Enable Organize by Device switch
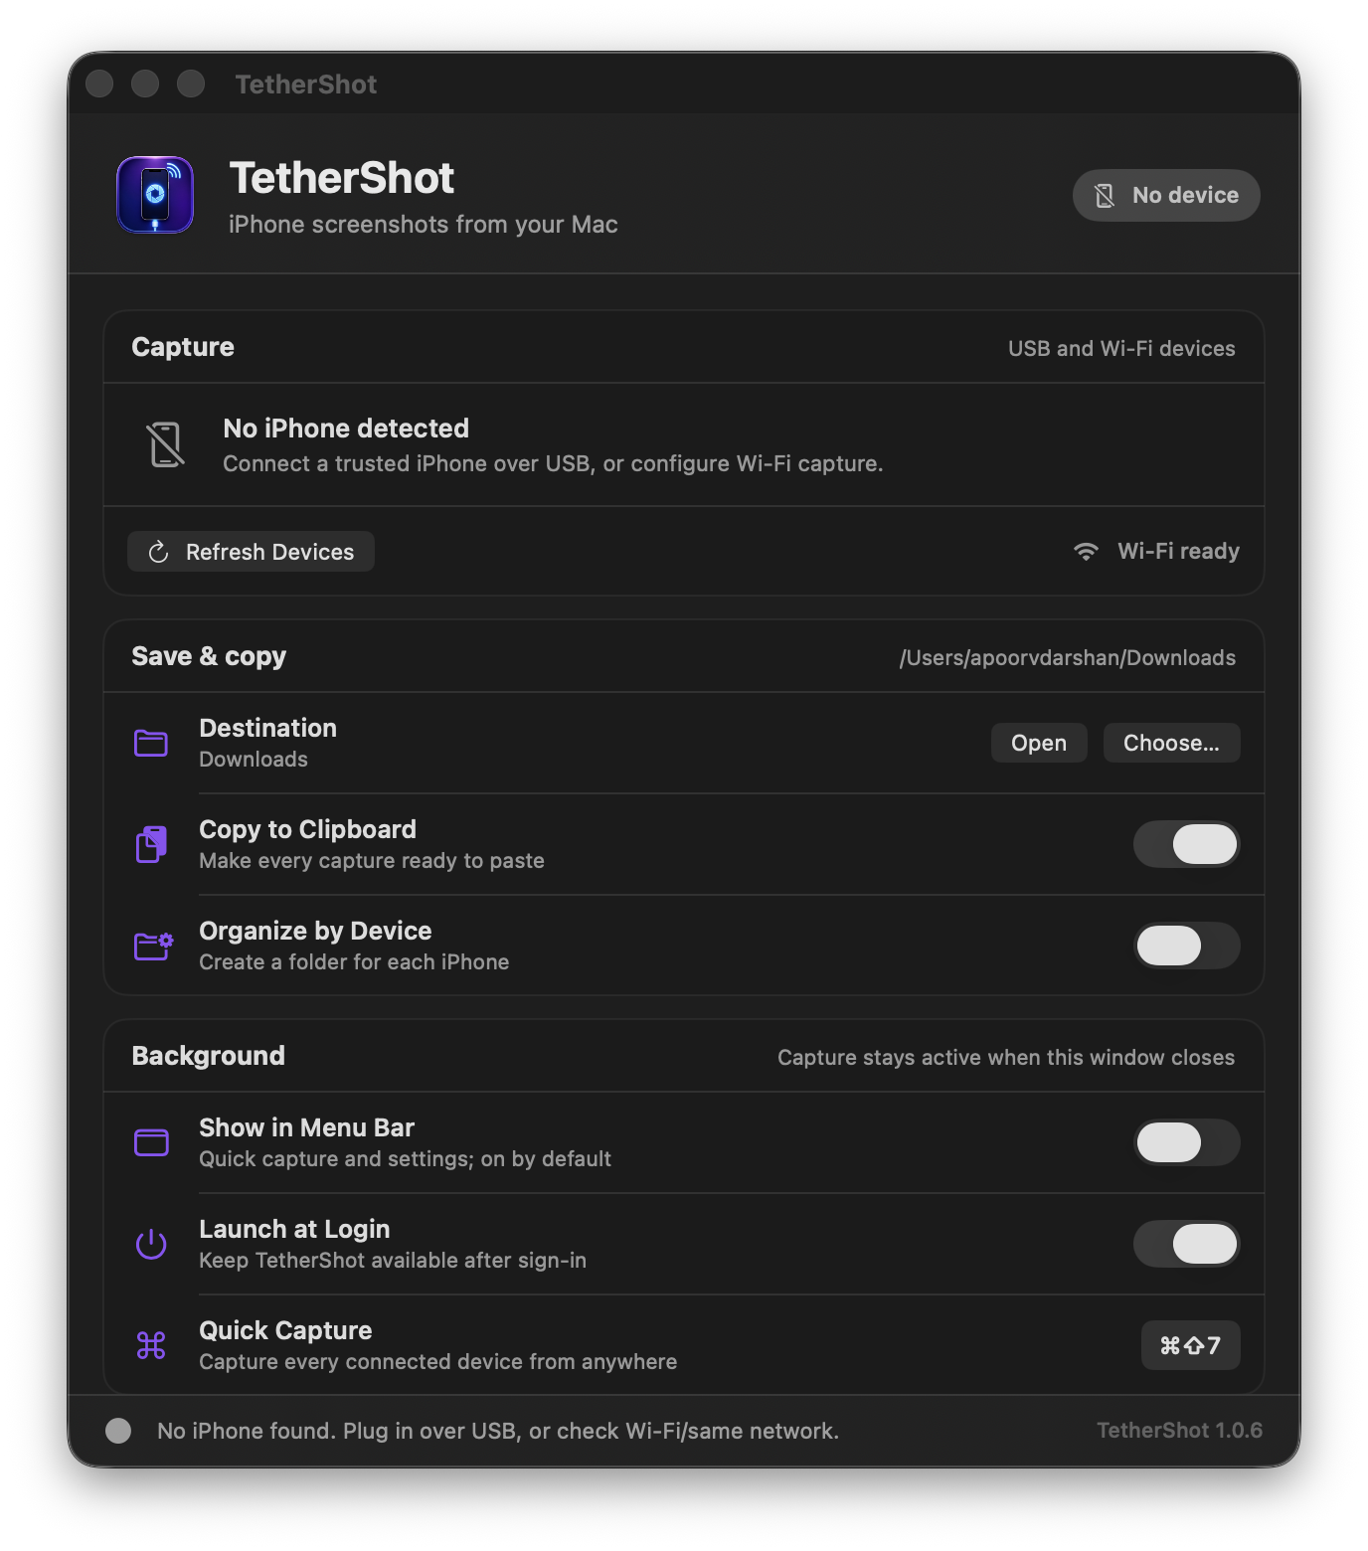The width and height of the screenshot is (1368, 1551). (1187, 946)
